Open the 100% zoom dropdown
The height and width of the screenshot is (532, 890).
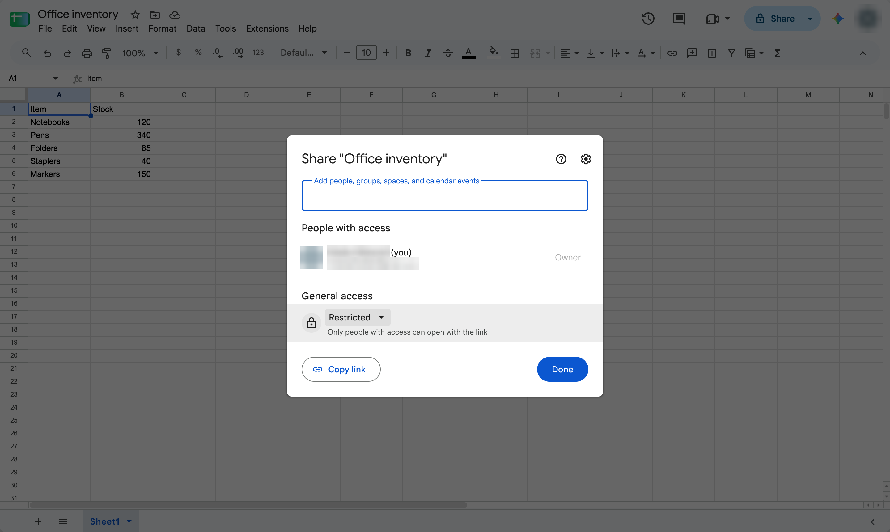tap(140, 53)
